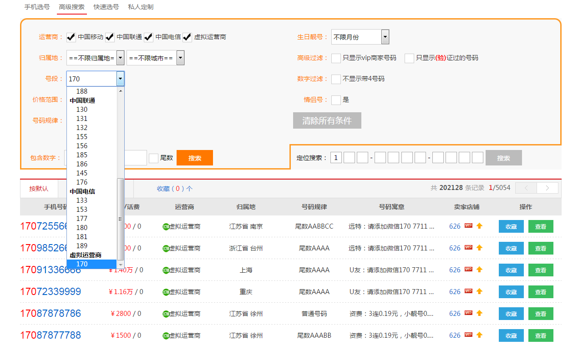Click the up arrow next to 收藏(0)
This screenshot has height=345, width=583.
tap(189, 188)
